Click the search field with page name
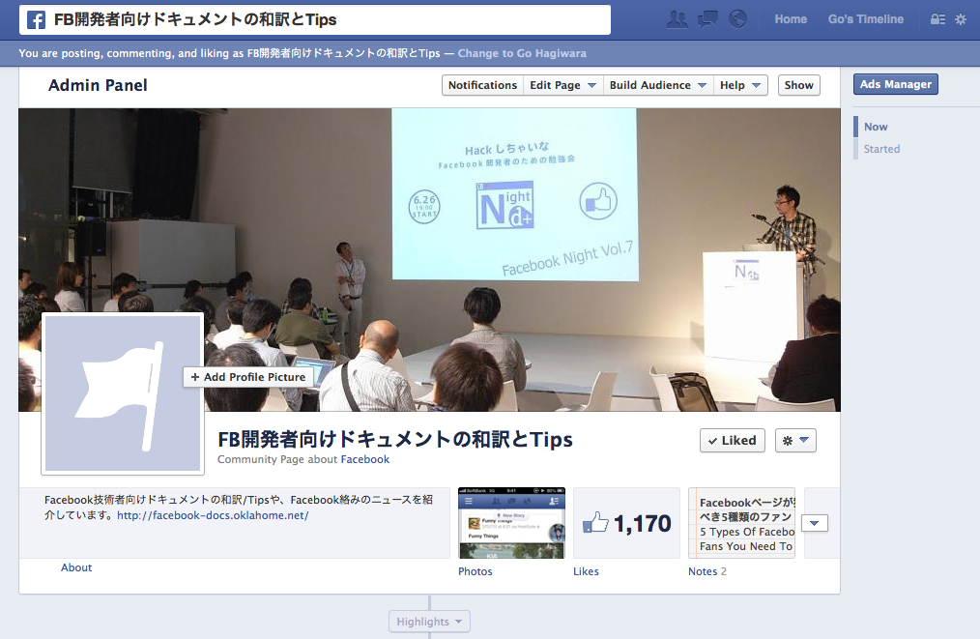Viewport: 980px width, 639px height. tap(315, 20)
